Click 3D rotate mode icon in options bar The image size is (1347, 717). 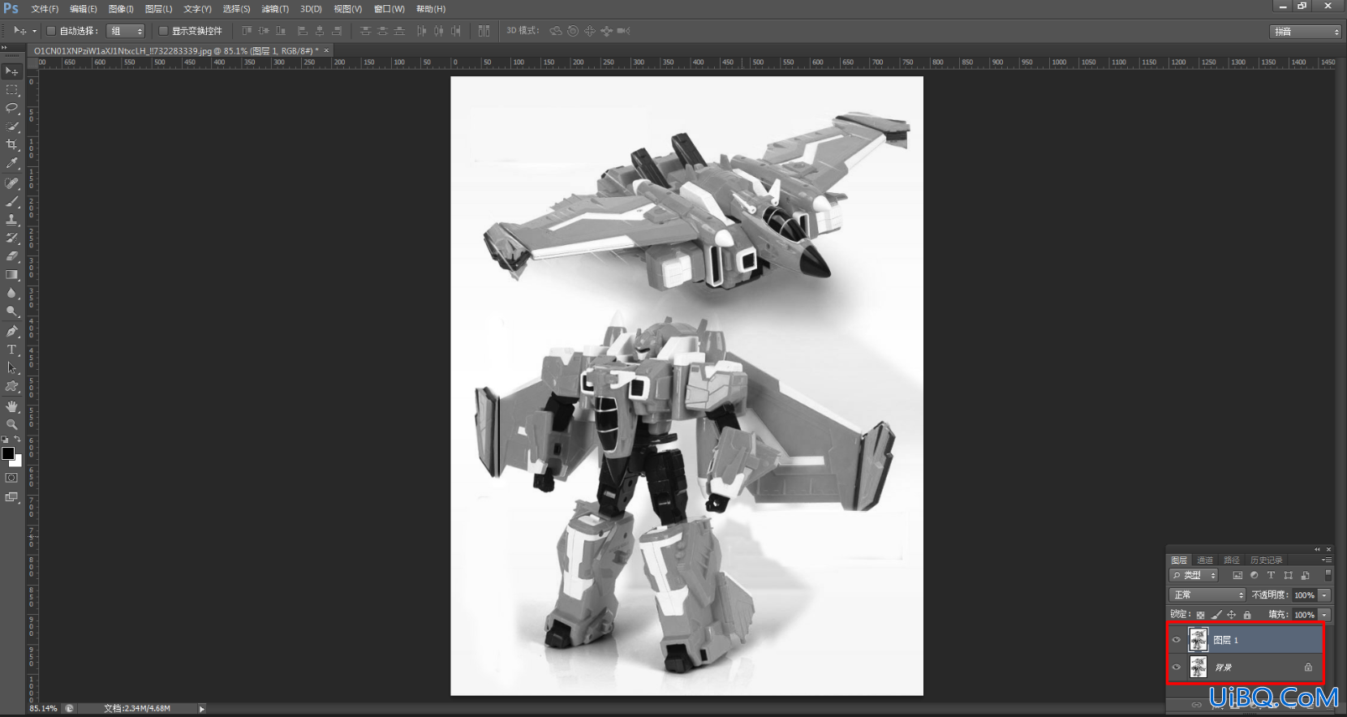click(556, 31)
